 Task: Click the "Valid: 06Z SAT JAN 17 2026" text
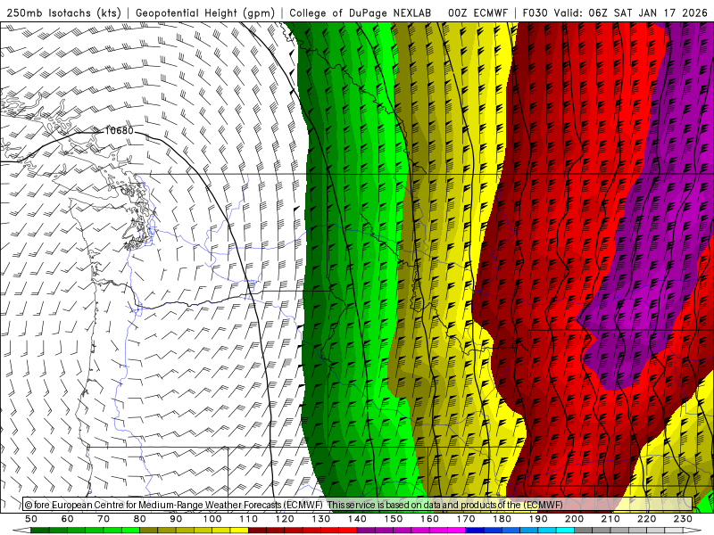[631, 12]
